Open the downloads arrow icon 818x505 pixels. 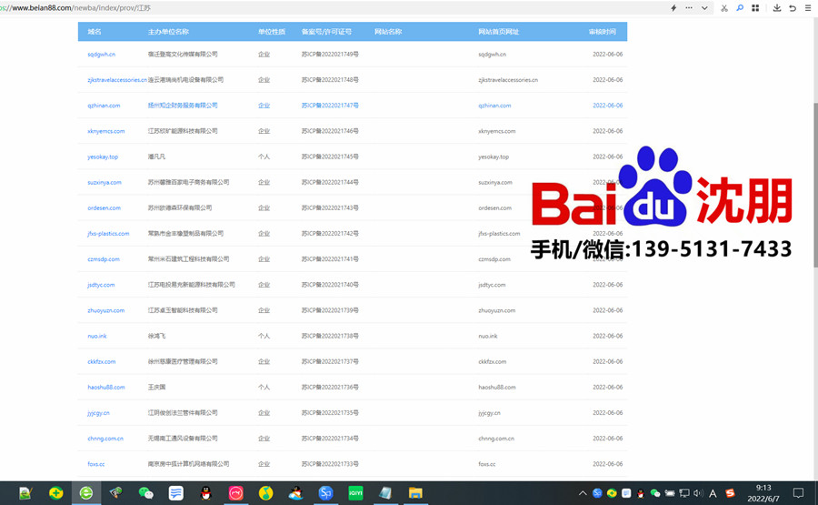(777, 8)
